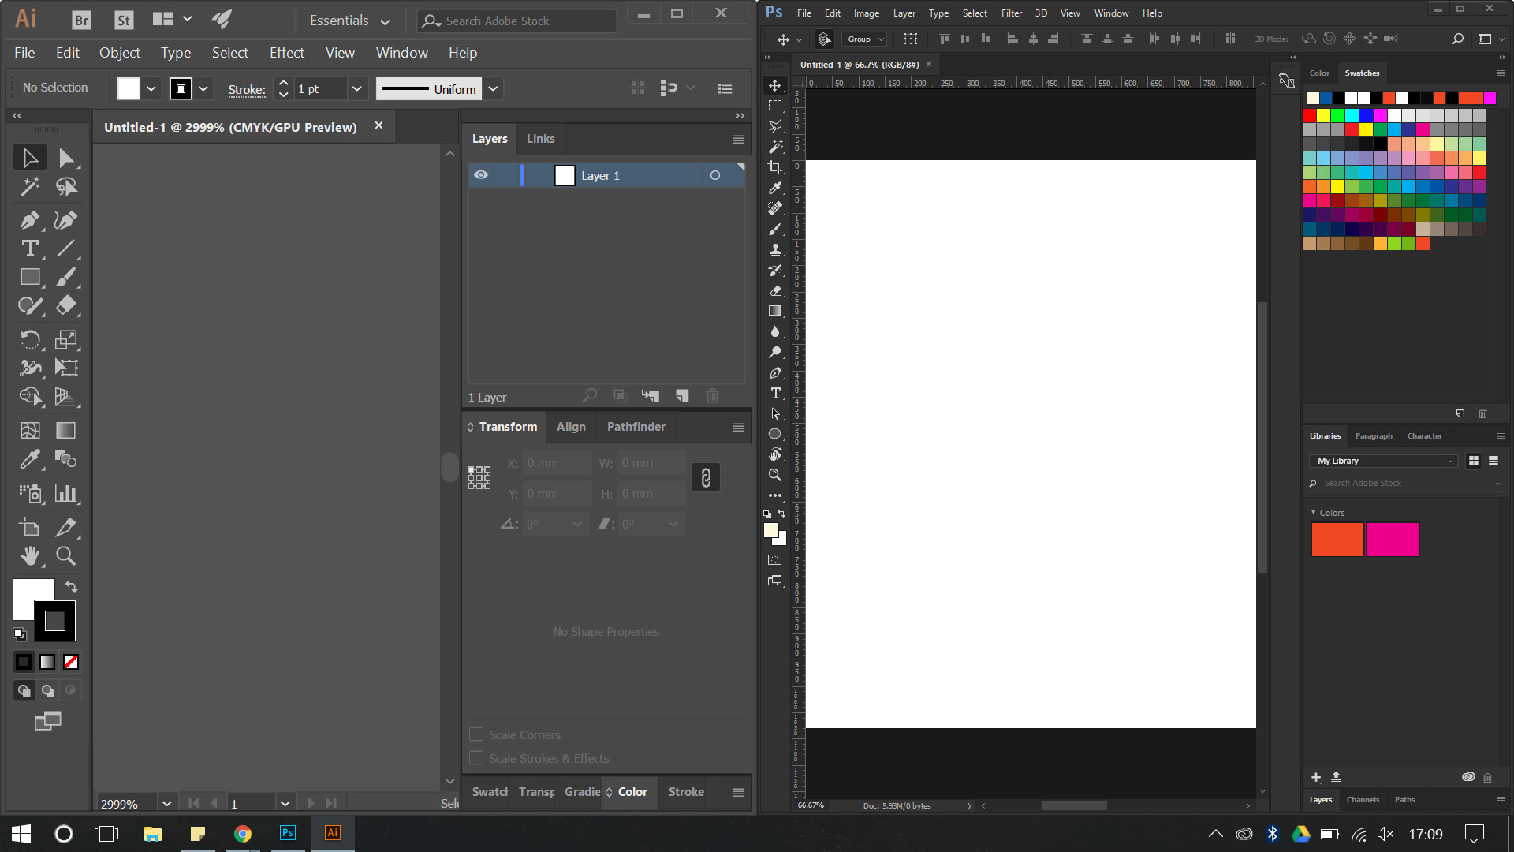Enable Scale Strokes & Effects checkbox
The height and width of the screenshot is (852, 1514).
(x=476, y=758)
